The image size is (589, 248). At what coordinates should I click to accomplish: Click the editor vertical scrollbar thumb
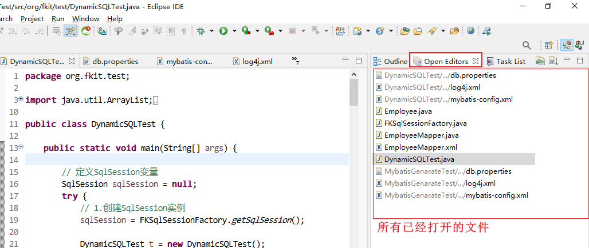click(x=354, y=93)
